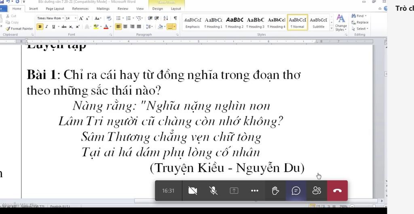Viewport: 414px width, 214px height.
Task: Apply bottom border button
Action: pos(170,27)
